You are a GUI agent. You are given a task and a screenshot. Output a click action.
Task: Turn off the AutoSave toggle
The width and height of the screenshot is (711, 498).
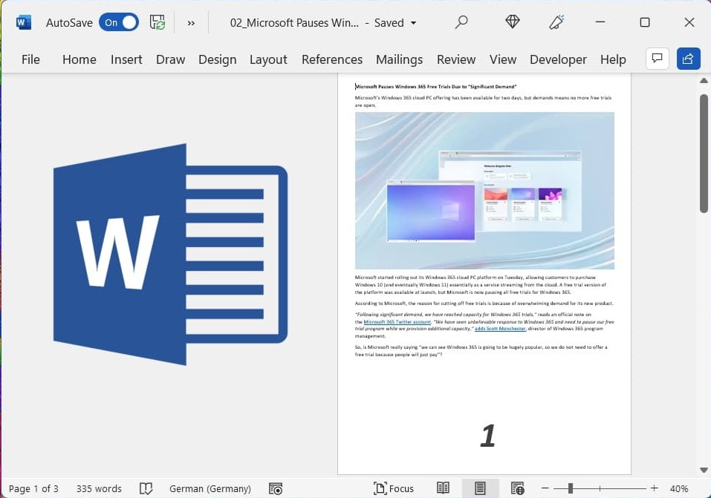119,23
